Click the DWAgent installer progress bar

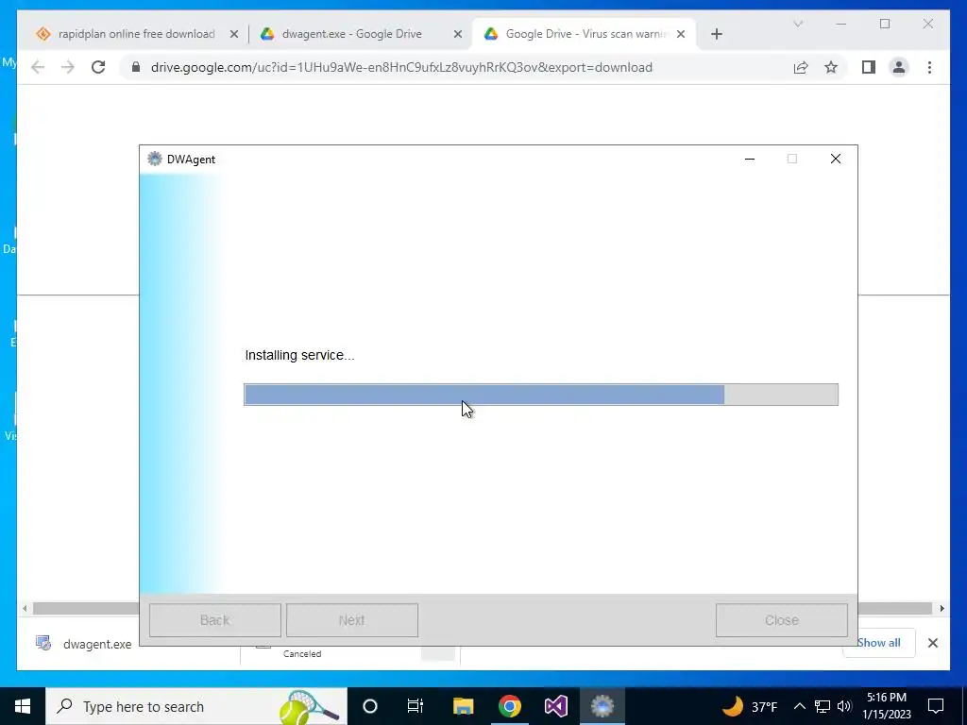pos(541,395)
